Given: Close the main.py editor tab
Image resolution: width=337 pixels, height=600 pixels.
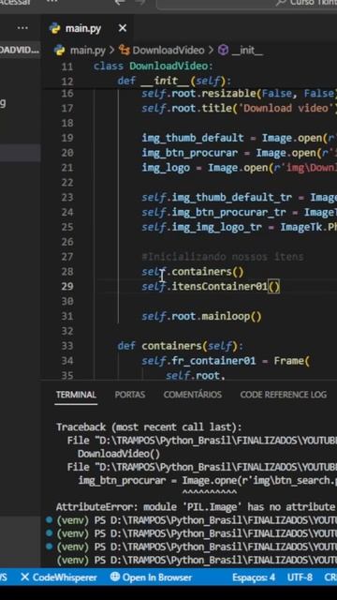Looking at the screenshot, I should coord(123,28).
